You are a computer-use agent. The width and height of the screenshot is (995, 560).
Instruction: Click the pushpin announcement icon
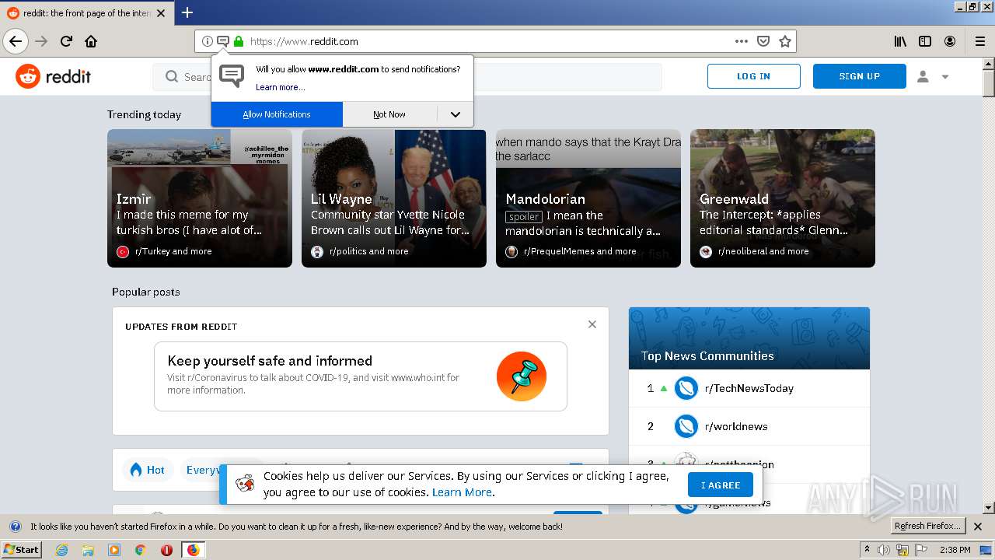(522, 376)
